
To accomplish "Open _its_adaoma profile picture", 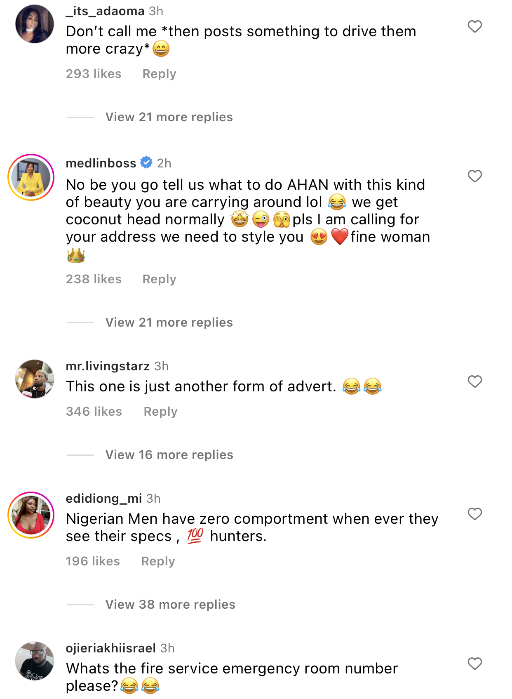I will 35,24.
